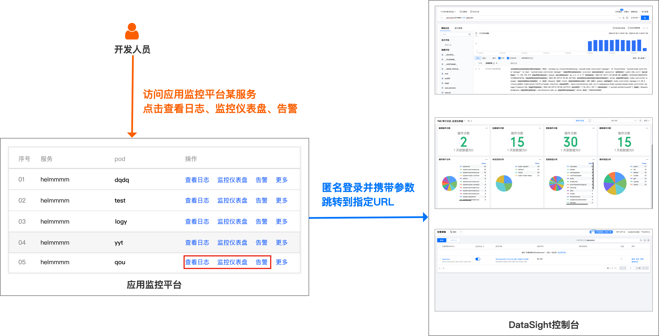Open more menu on 敏感操作次数 panel
The image size is (659, 336).
486,128
